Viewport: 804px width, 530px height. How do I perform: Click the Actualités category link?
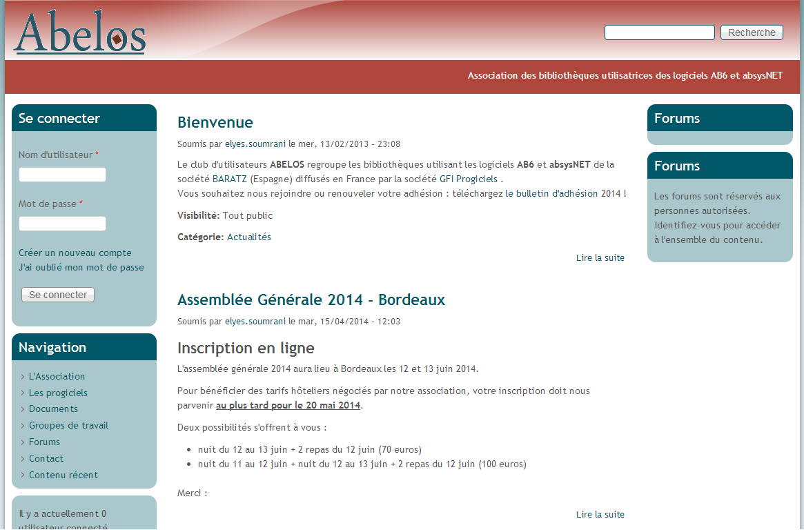click(x=249, y=237)
